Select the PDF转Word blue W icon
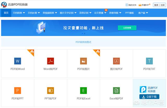 pyautogui.click(x=17, y=61)
